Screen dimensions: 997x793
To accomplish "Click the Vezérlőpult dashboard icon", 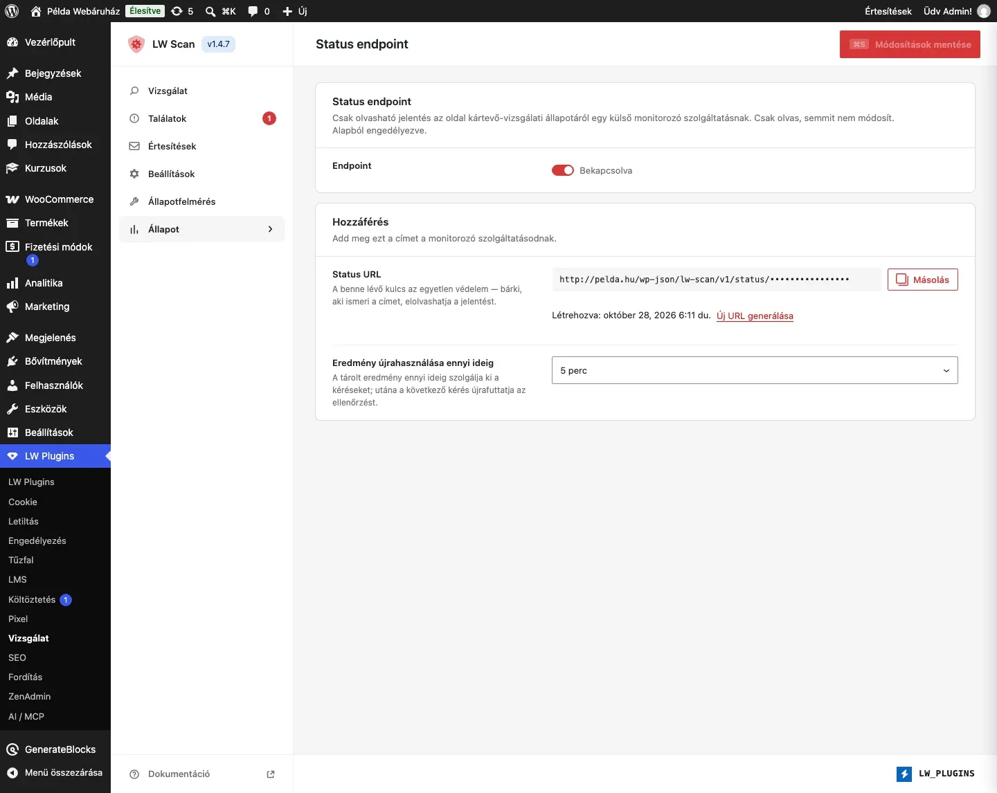I will click(x=12, y=42).
